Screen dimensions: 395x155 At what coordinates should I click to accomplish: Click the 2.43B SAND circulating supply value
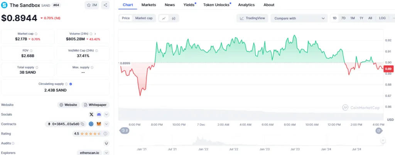55,90
